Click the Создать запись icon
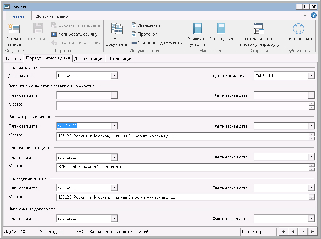The height and width of the screenshot is (239, 321). click(14, 29)
